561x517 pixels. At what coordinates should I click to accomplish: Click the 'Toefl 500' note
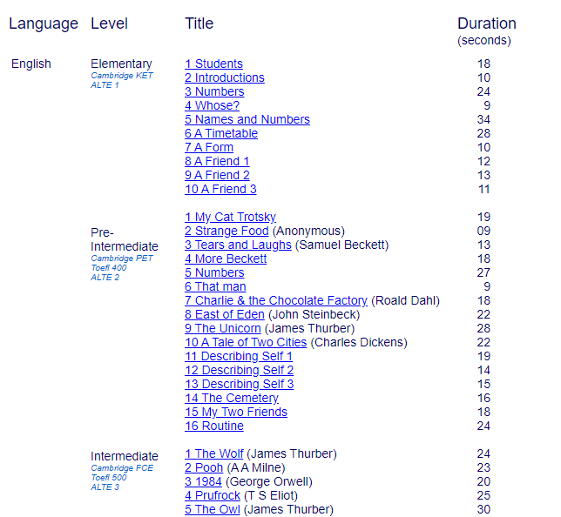click(108, 478)
